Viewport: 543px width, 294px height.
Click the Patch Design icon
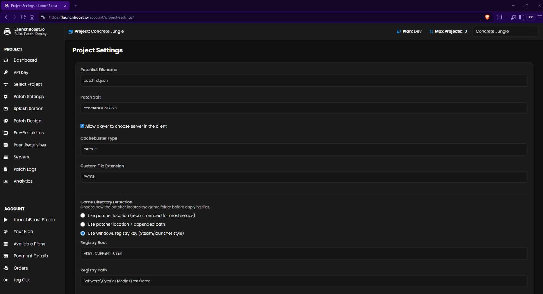point(6,121)
